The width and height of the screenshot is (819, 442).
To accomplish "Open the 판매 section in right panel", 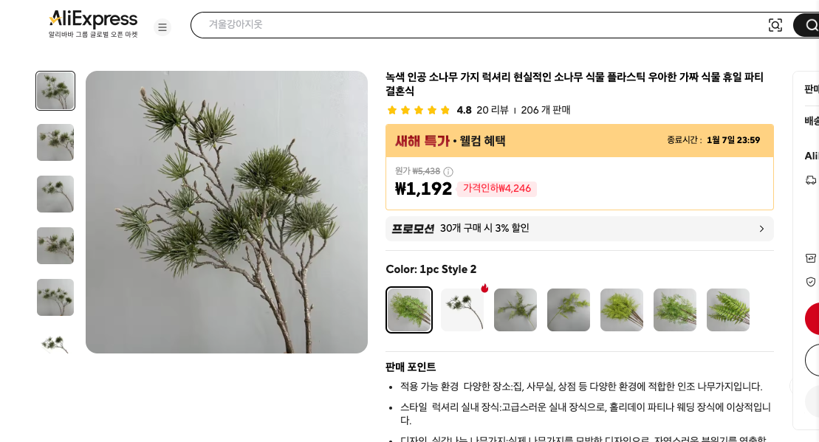I will pyautogui.click(x=810, y=88).
